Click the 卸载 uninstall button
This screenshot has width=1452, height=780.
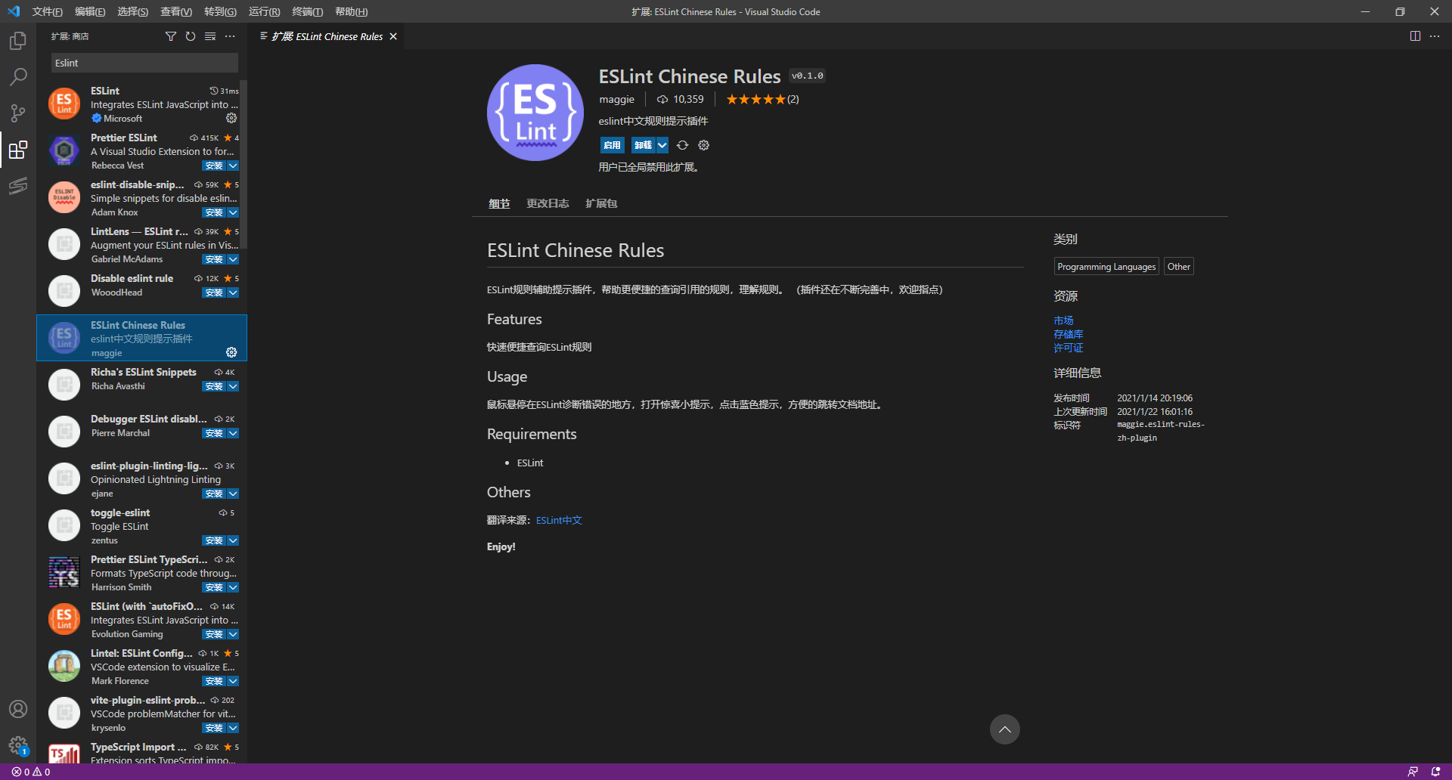(644, 145)
